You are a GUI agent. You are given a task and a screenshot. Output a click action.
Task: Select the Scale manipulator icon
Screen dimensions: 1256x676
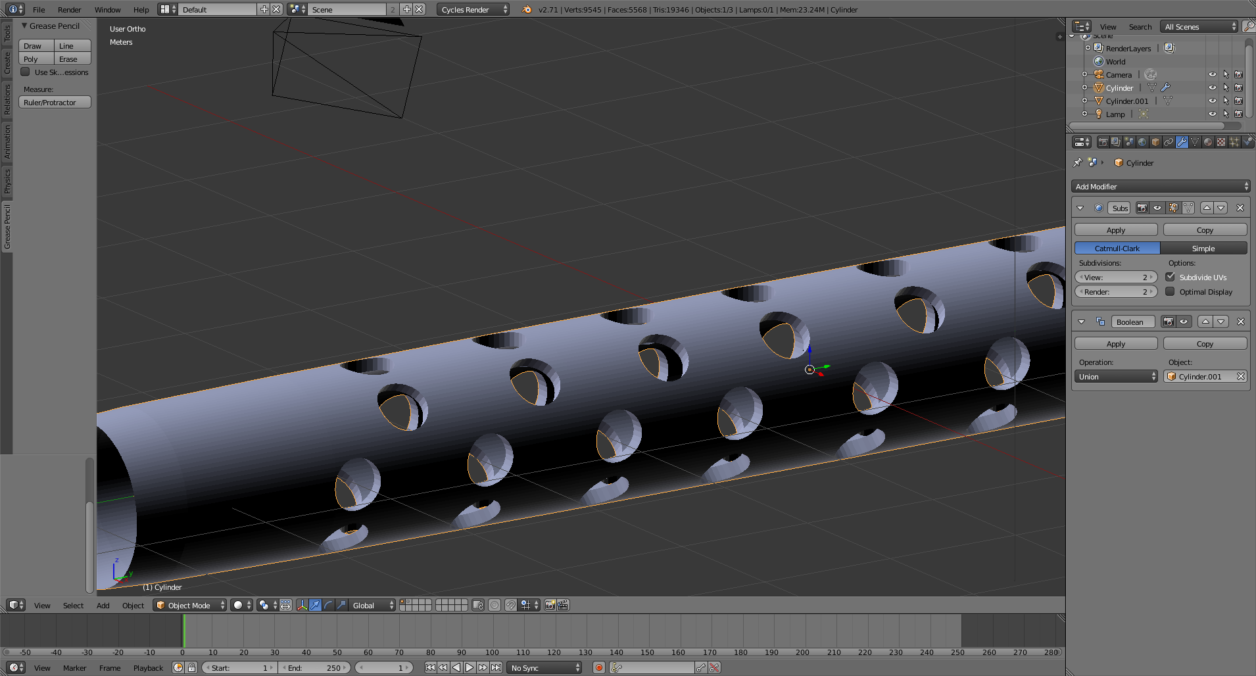(x=341, y=605)
